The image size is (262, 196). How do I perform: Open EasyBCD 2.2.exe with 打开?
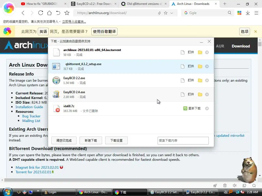tap(191, 80)
